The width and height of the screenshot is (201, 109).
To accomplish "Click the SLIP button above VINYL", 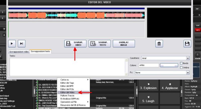I will (x=198, y=25).
